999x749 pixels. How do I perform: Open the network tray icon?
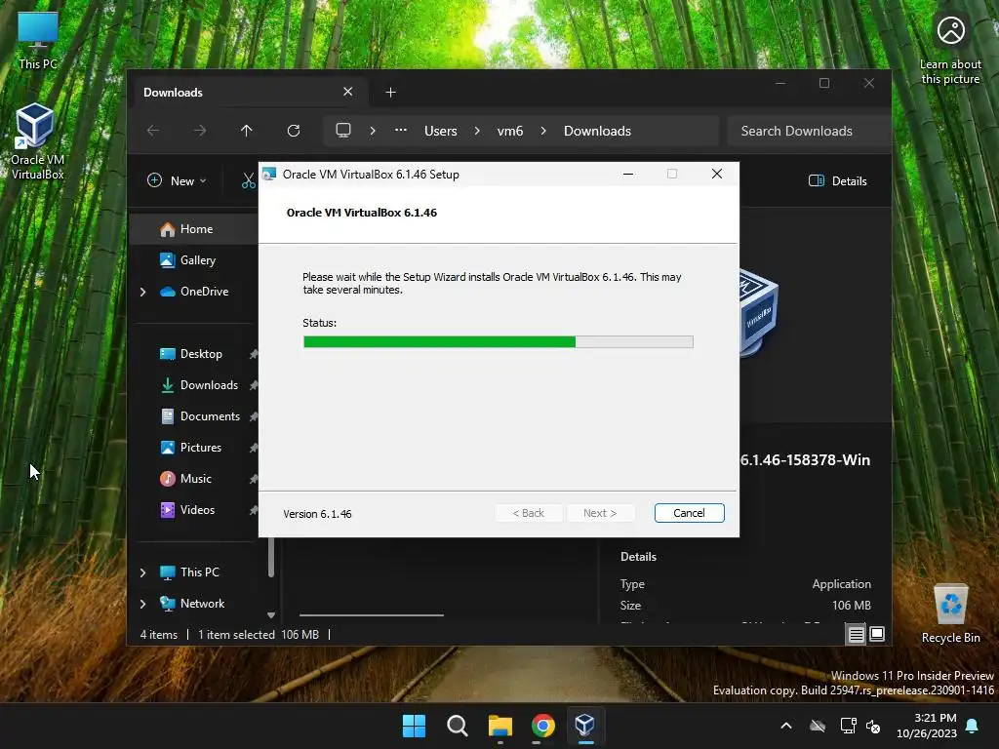848,726
